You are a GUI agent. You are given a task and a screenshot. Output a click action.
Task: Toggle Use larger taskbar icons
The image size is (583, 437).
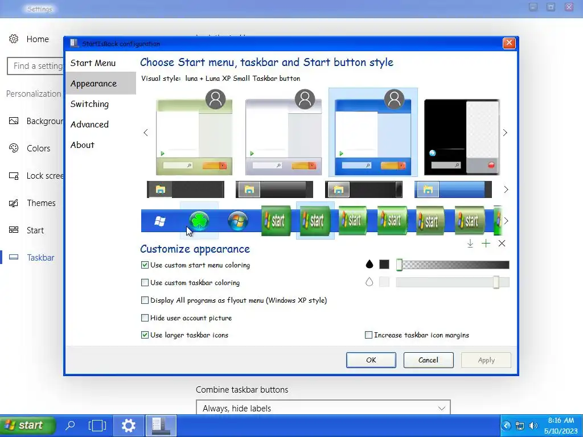145,335
